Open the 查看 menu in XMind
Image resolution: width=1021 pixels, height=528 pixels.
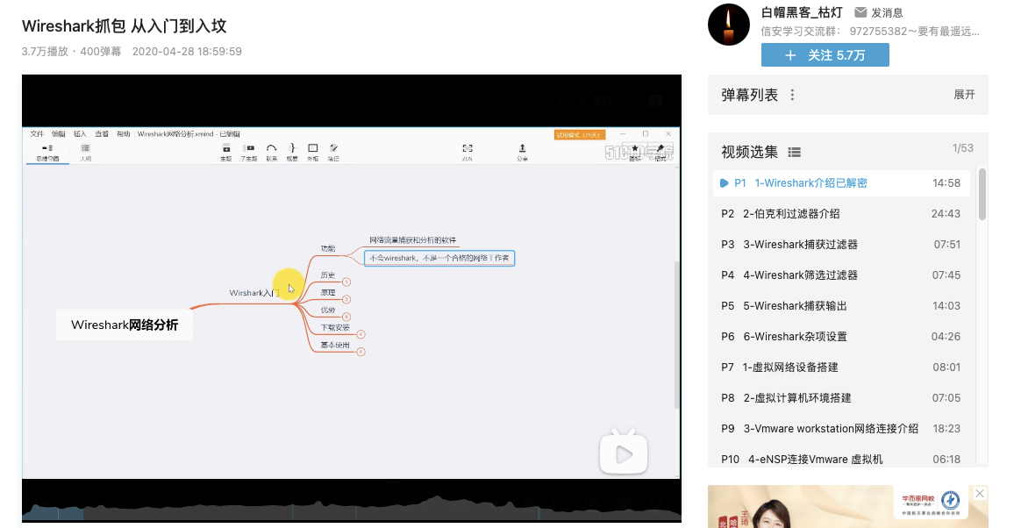point(102,133)
